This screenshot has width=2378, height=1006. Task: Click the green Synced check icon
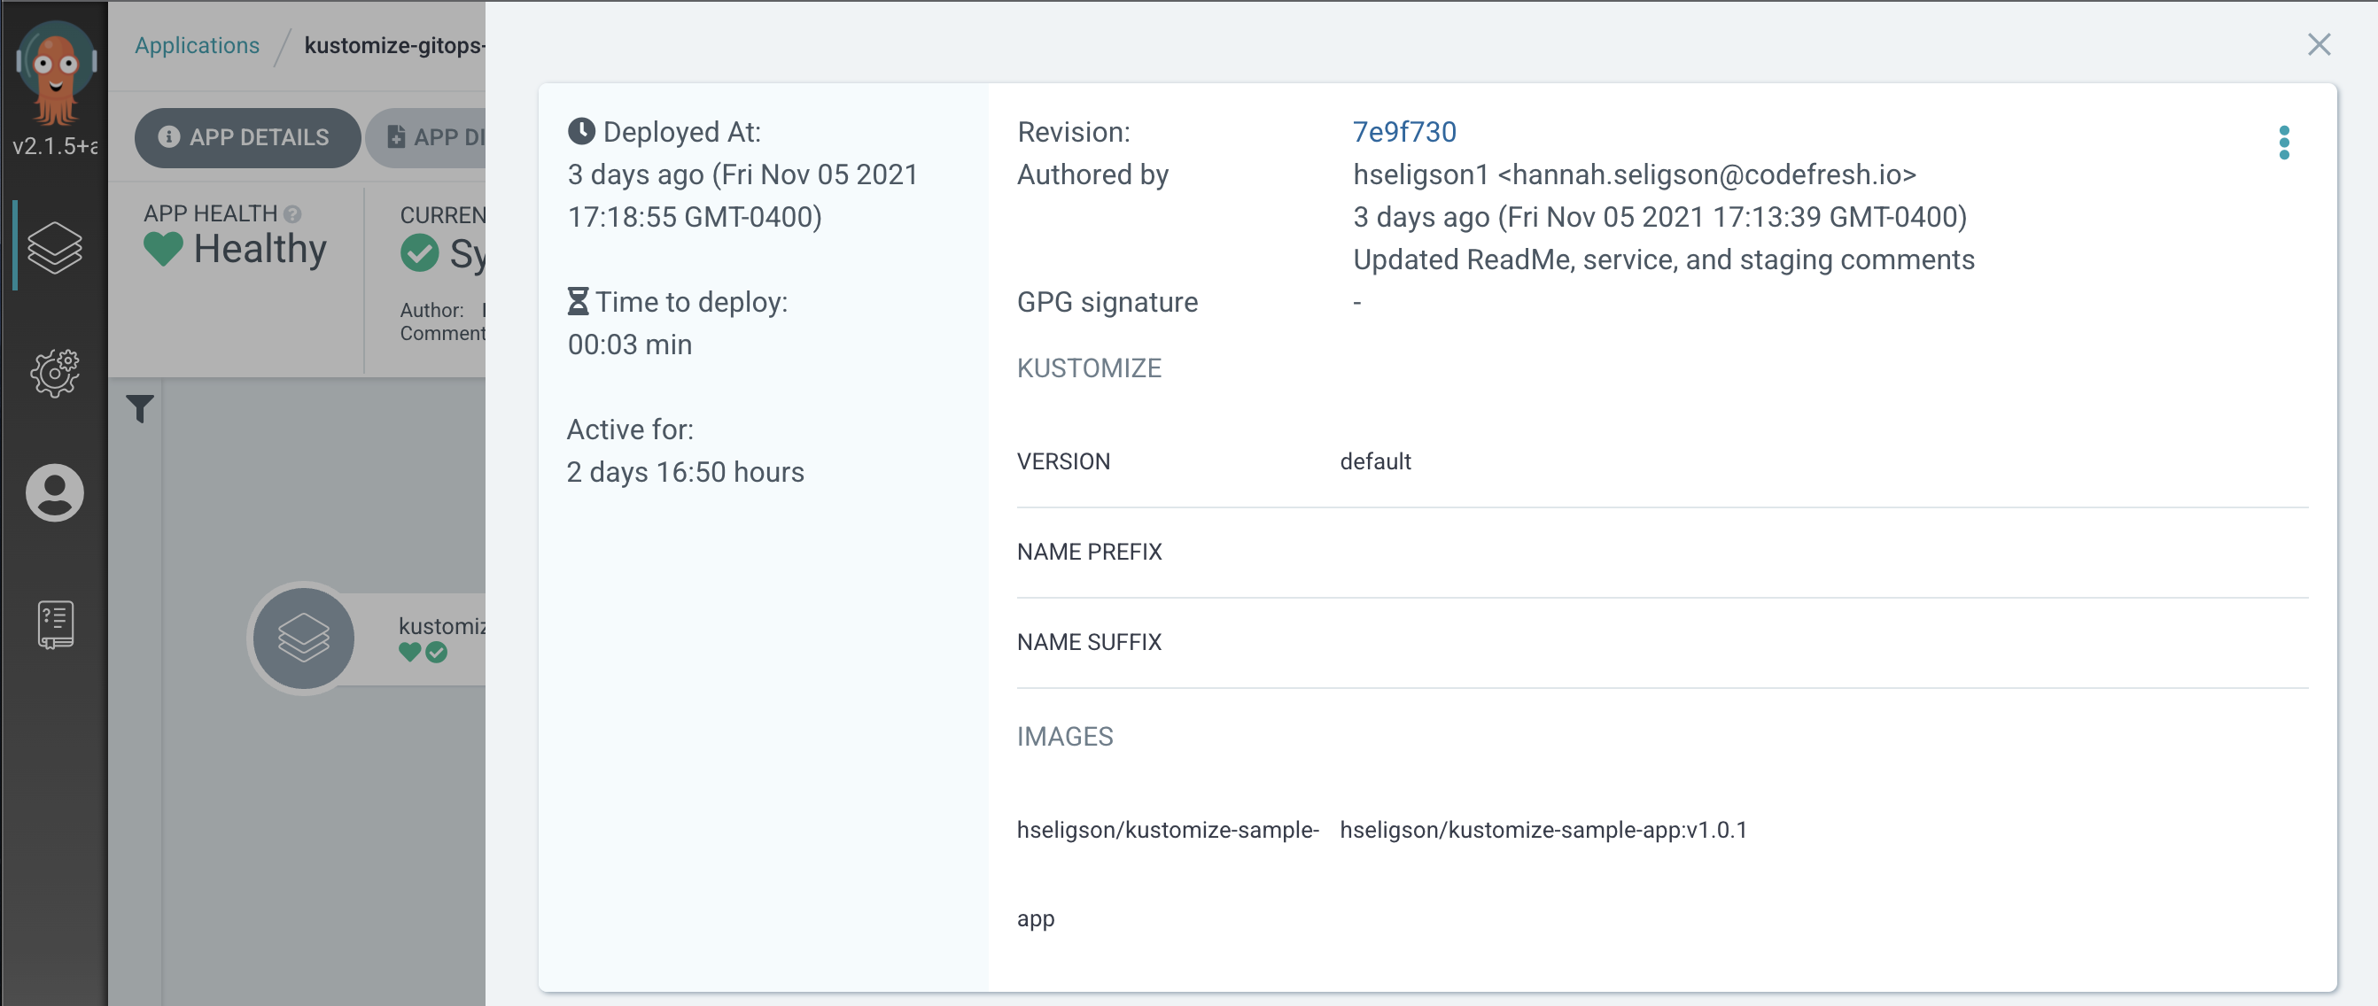point(420,252)
